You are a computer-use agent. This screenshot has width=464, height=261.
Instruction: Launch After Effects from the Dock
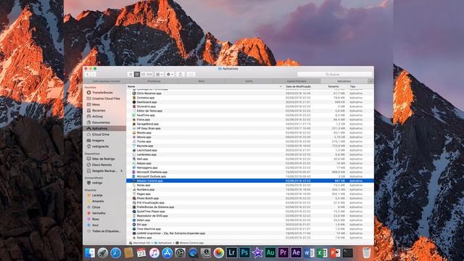coord(296,253)
